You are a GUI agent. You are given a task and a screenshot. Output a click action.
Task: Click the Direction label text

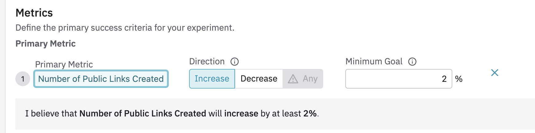pyautogui.click(x=207, y=62)
